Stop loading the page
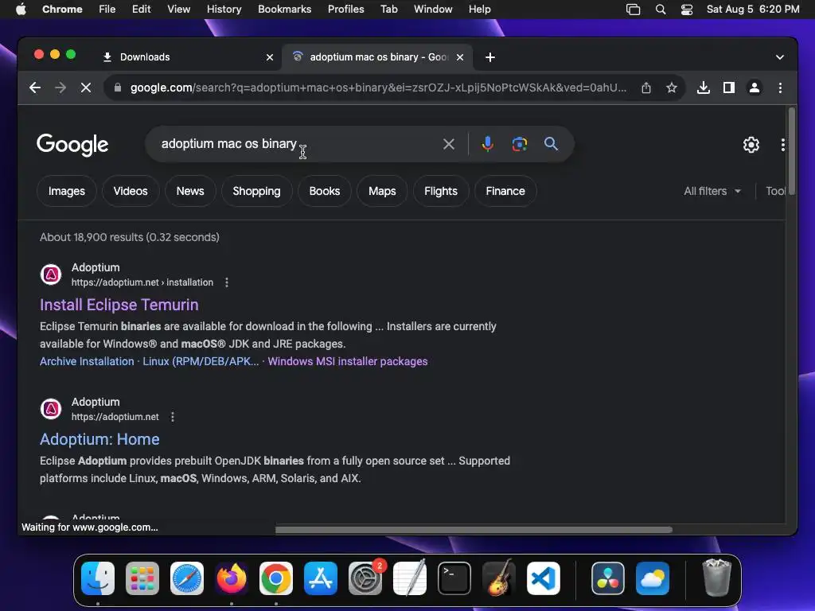The height and width of the screenshot is (611, 815). pyautogui.click(x=86, y=88)
